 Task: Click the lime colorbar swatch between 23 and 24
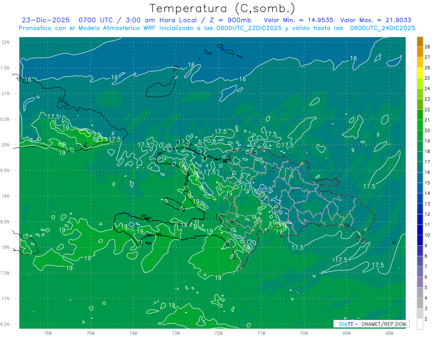coord(420,94)
